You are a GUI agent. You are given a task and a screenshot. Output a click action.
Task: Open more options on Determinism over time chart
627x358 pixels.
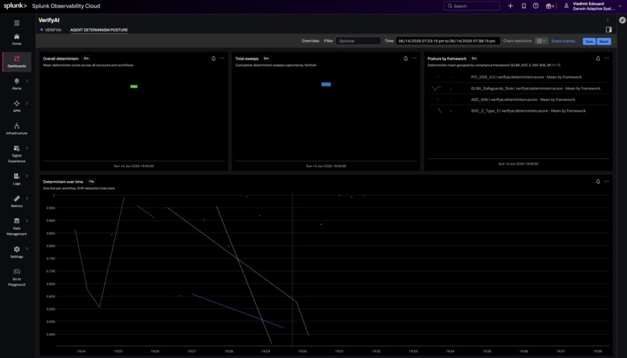click(607, 182)
